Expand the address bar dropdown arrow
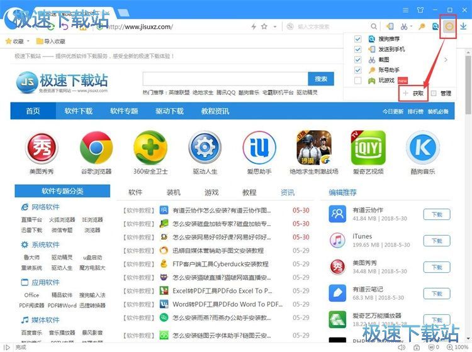 coord(275,26)
